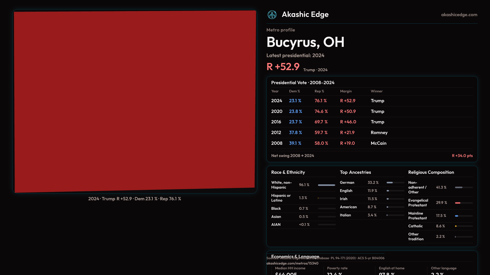
Task: Click the red Evangelical Protestant bar
Action: click(458, 203)
